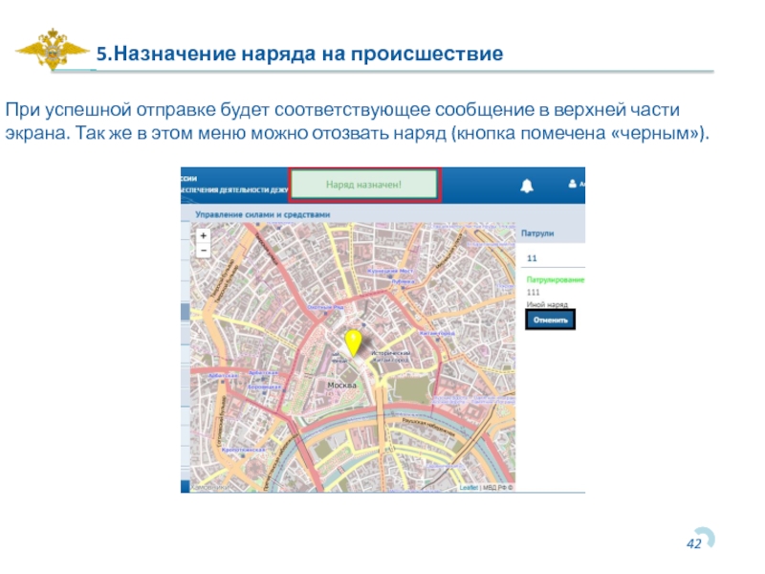Open the Leaflet attribution link
The height and width of the screenshot is (574, 765).
click(x=469, y=487)
